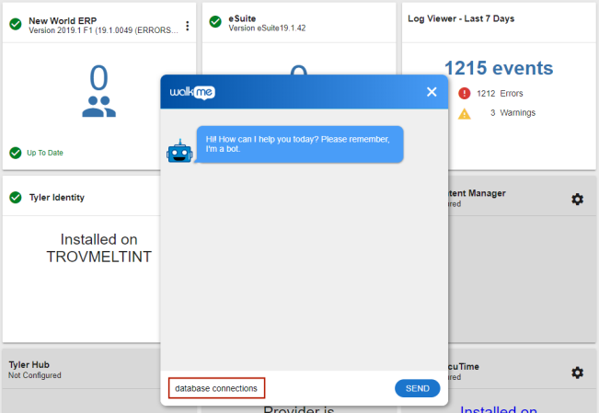Screen dimensions: 599x413
Task: Click the Log Viewer - Last 7 Days title
Action: coord(461,18)
